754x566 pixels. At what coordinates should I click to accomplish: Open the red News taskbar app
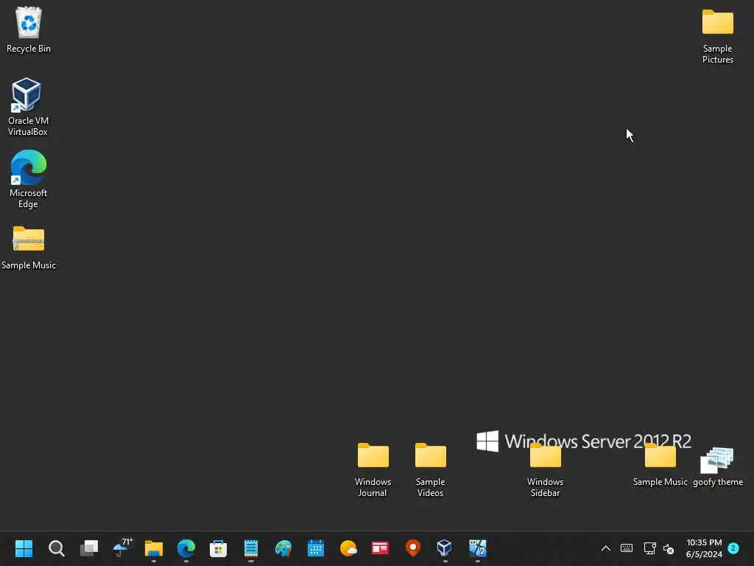pos(380,548)
